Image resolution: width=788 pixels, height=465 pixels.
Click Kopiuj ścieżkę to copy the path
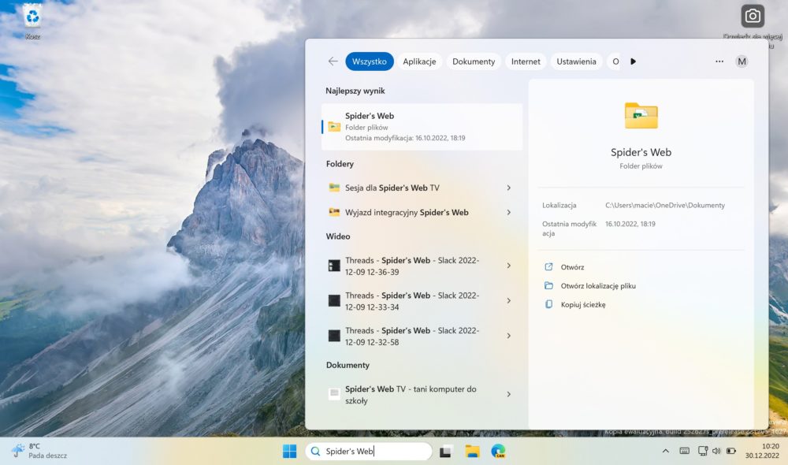(583, 304)
